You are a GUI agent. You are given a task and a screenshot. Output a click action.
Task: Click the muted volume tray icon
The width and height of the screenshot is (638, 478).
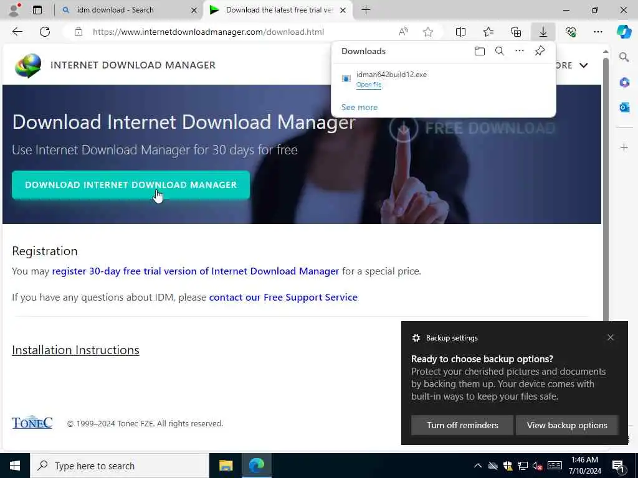(538, 466)
